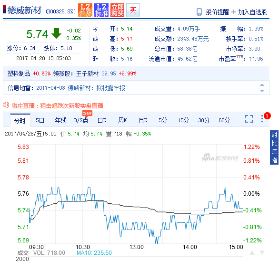Open the 王子新材 leading stock link
Screen dimensions: 279x262
coord(87,73)
